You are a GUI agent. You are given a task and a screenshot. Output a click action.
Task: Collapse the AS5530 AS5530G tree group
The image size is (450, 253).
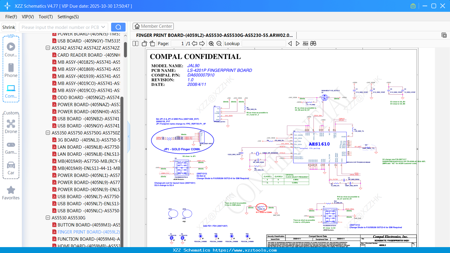(x=48, y=218)
